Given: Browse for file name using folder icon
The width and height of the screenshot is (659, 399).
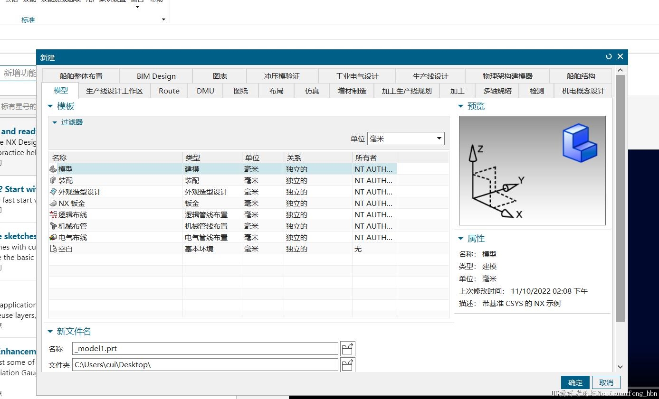Looking at the screenshot, I should [x=348, y=349].
